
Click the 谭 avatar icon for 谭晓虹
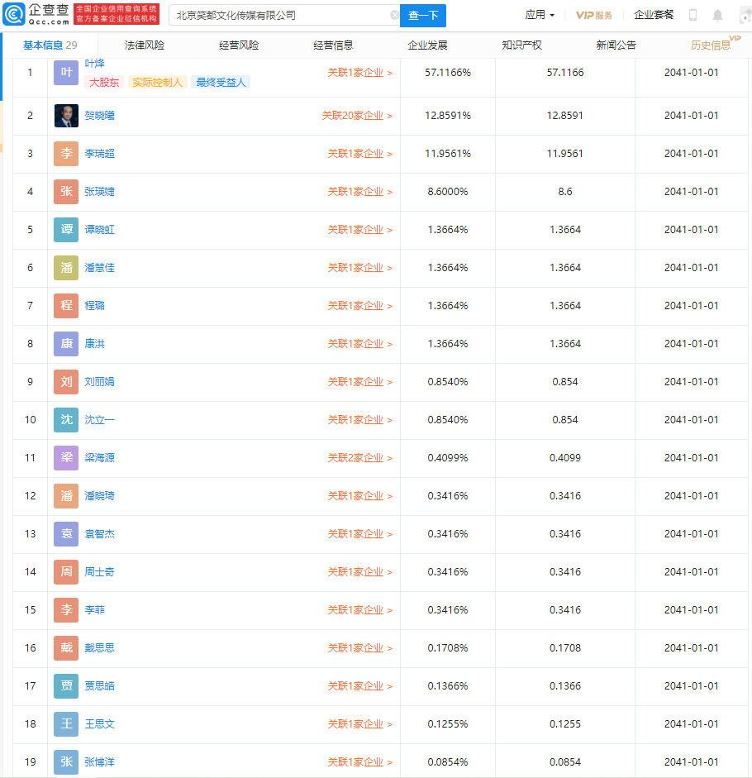[x=66, y=230]
